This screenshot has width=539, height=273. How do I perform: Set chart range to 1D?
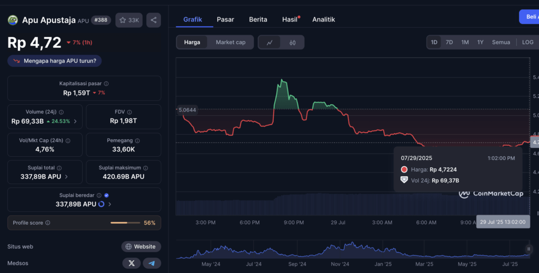click(434, 42)
